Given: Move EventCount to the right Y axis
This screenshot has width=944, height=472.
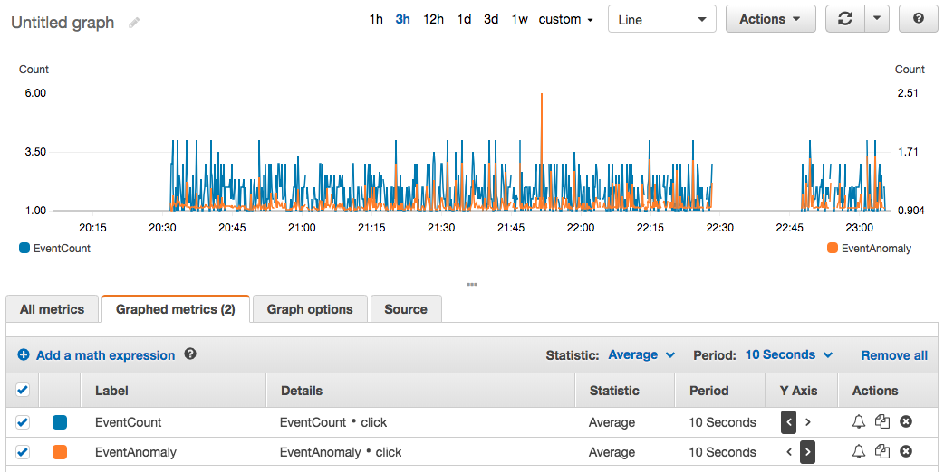Looking at the screenshot, I should [x=808, y=422].
